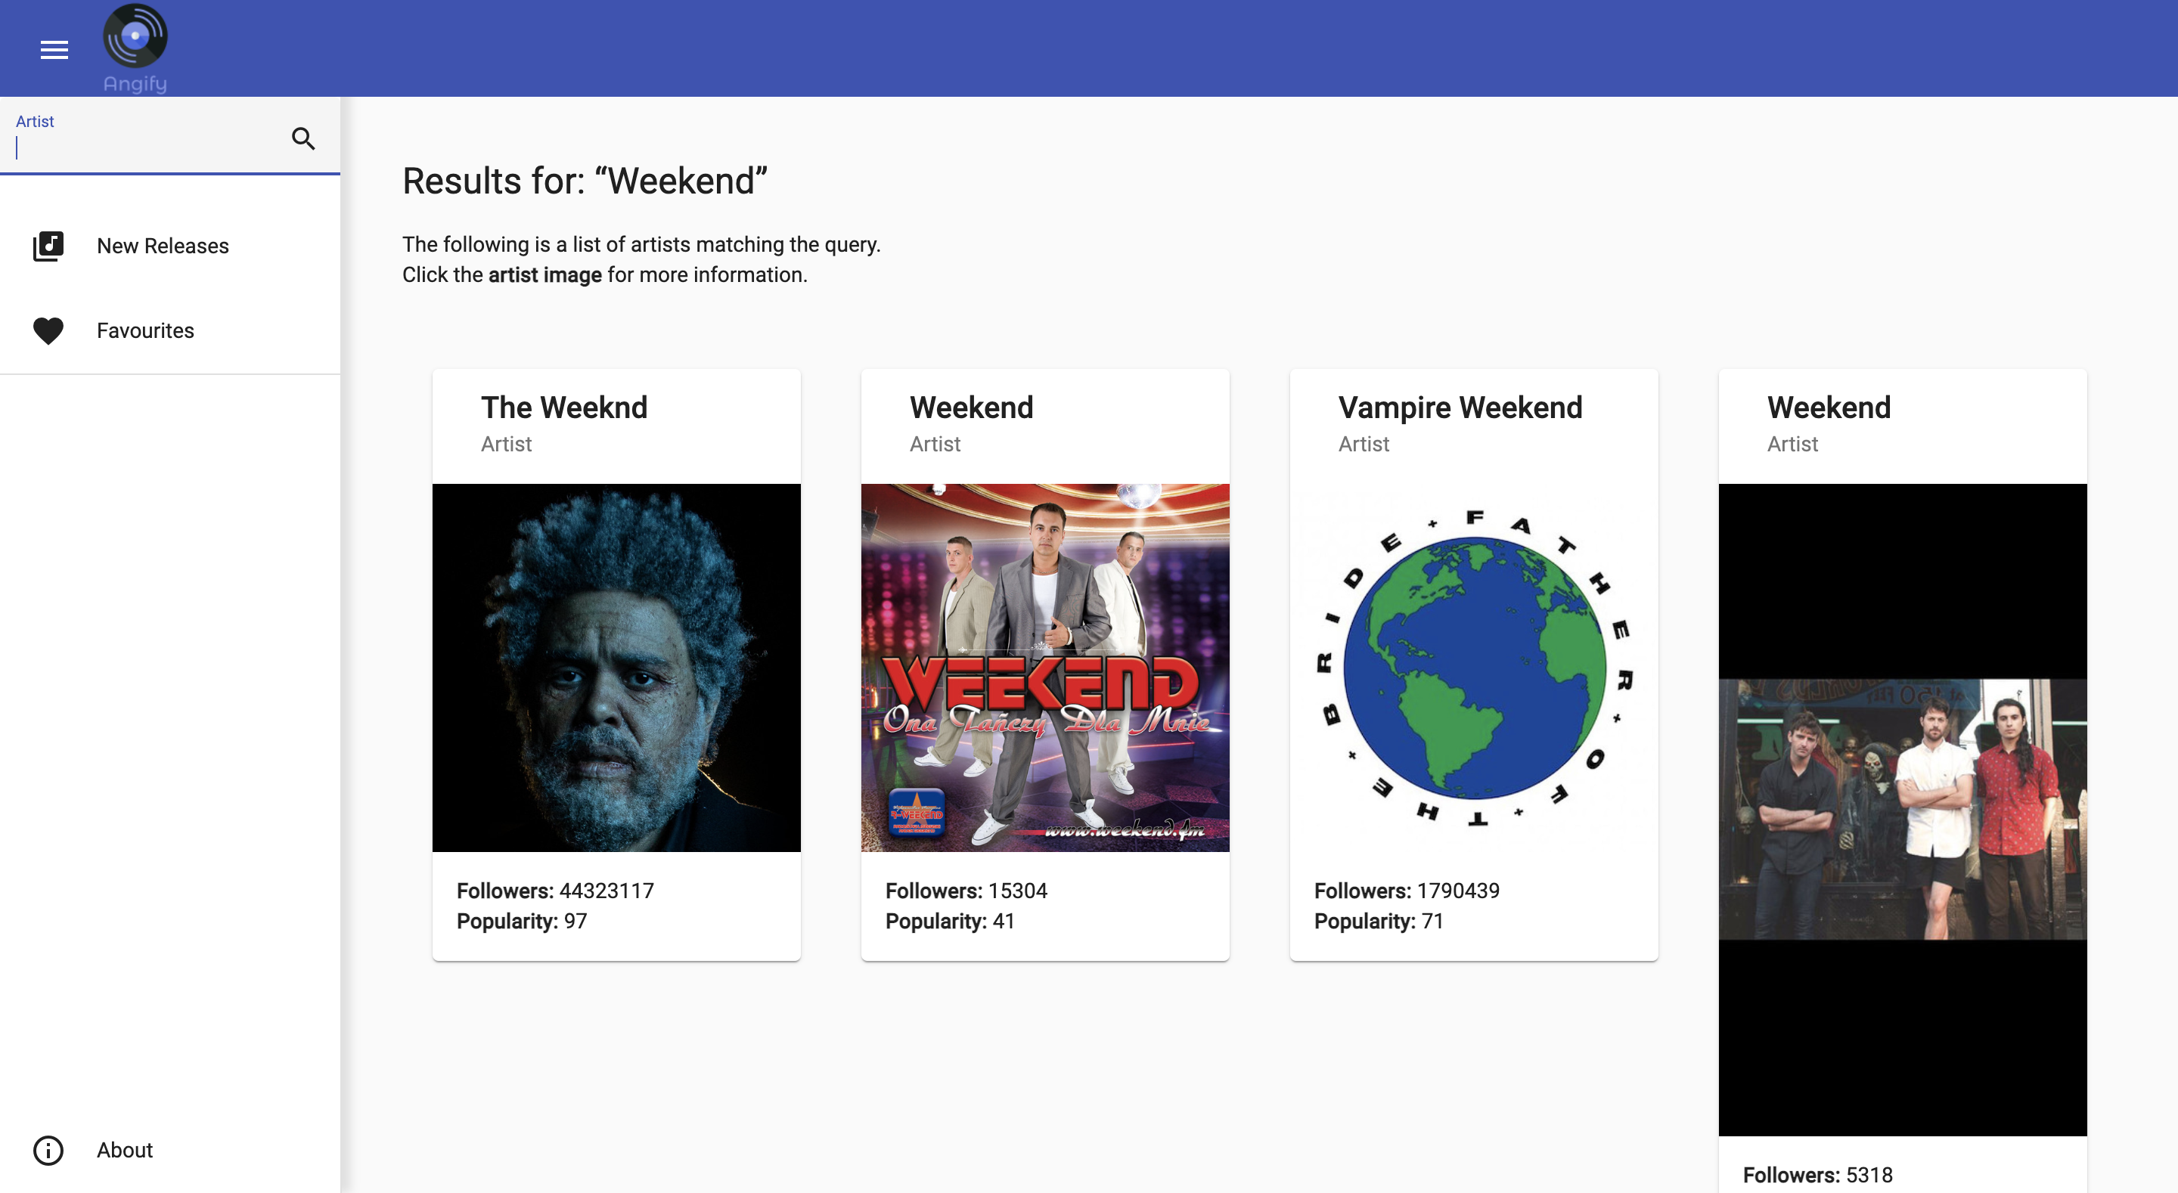Click the Vampire Weekend card title
This screenshot has height=1193, width=2178.
[x=1460, y=407]
